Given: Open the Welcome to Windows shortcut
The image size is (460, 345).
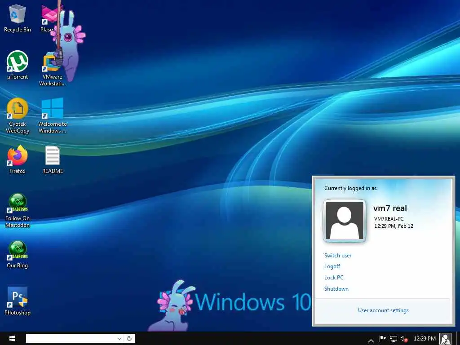Looking at the screenshot, I should coord(53,116).
